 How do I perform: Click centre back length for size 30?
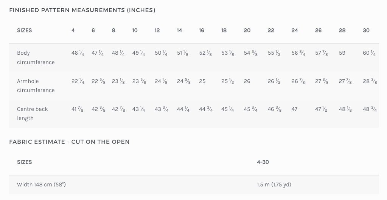[x=370, y=109]
